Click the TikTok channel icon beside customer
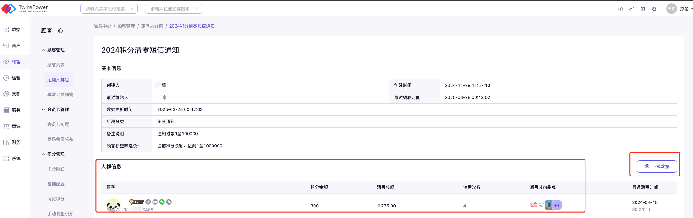 point(148,202)
